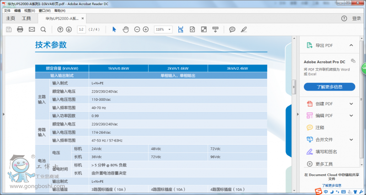Close the 华为UPS2000-A document tab
Viewport: 366px width, 195px height.
(83, 18)
